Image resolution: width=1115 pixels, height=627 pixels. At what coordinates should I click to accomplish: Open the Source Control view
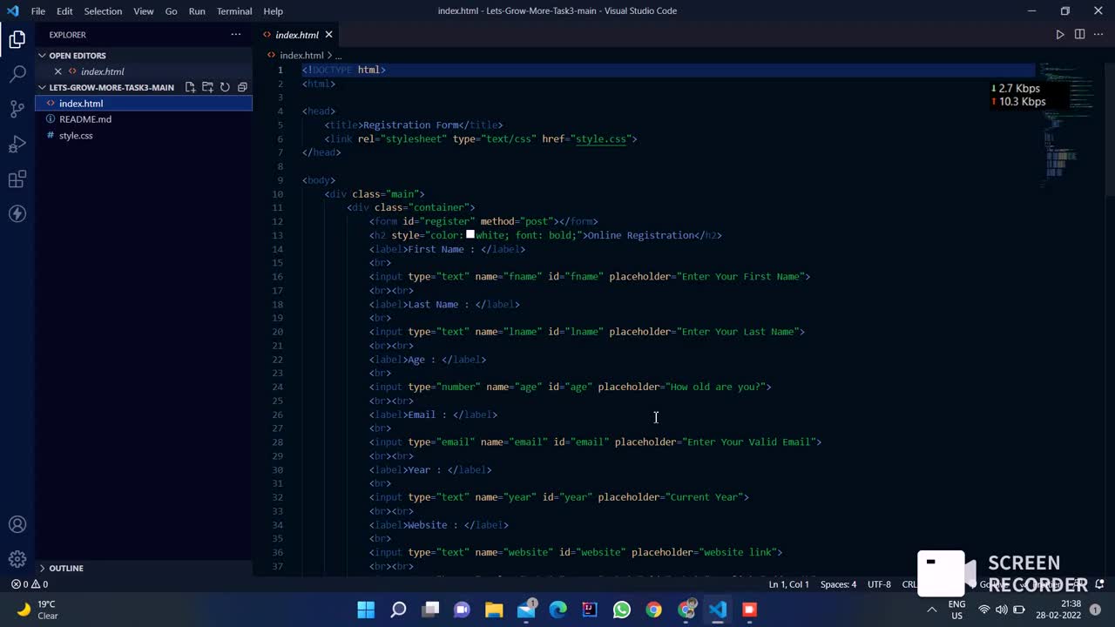click(17, 109)
